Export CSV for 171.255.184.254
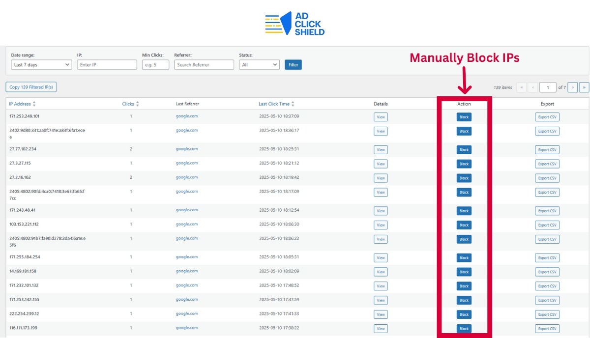This screenshot has height=338, width=590. [x=547, y=258]
